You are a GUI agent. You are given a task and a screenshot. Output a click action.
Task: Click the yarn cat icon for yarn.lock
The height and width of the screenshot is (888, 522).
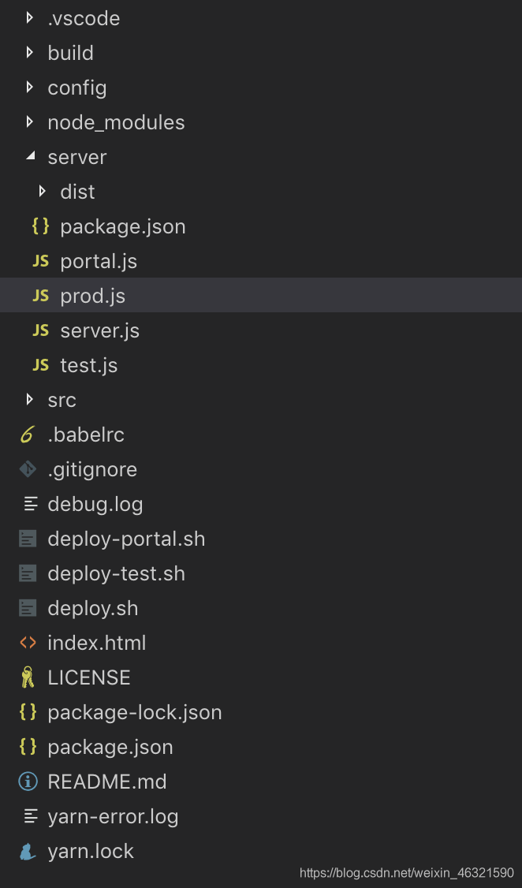tap(28, 851)
